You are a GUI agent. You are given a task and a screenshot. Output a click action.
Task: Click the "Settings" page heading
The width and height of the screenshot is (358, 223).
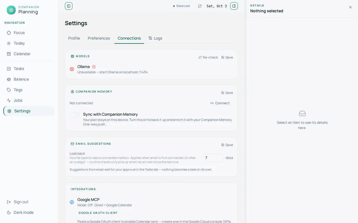(76, 23)
